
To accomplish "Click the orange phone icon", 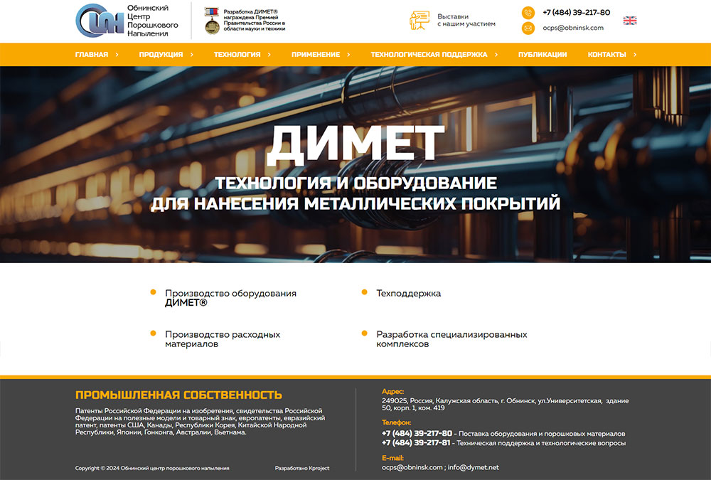I will tap(528, 13).
